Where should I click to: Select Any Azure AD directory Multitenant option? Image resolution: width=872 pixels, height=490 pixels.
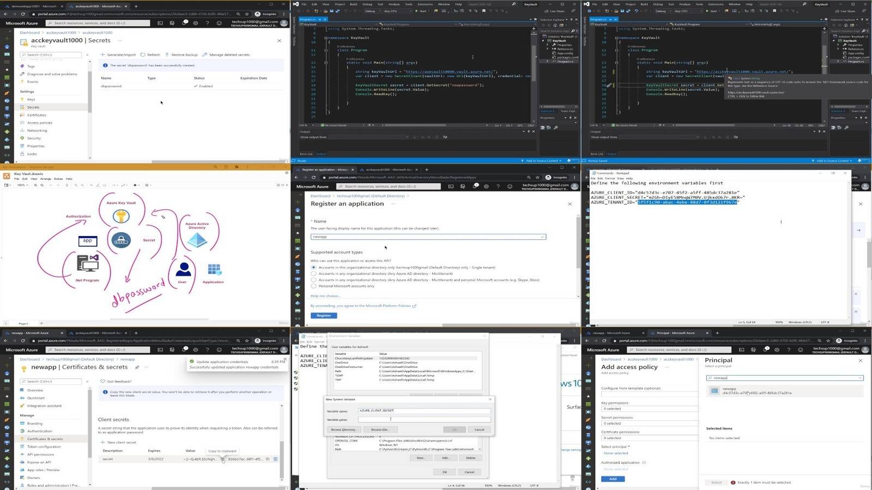[313, 274]
